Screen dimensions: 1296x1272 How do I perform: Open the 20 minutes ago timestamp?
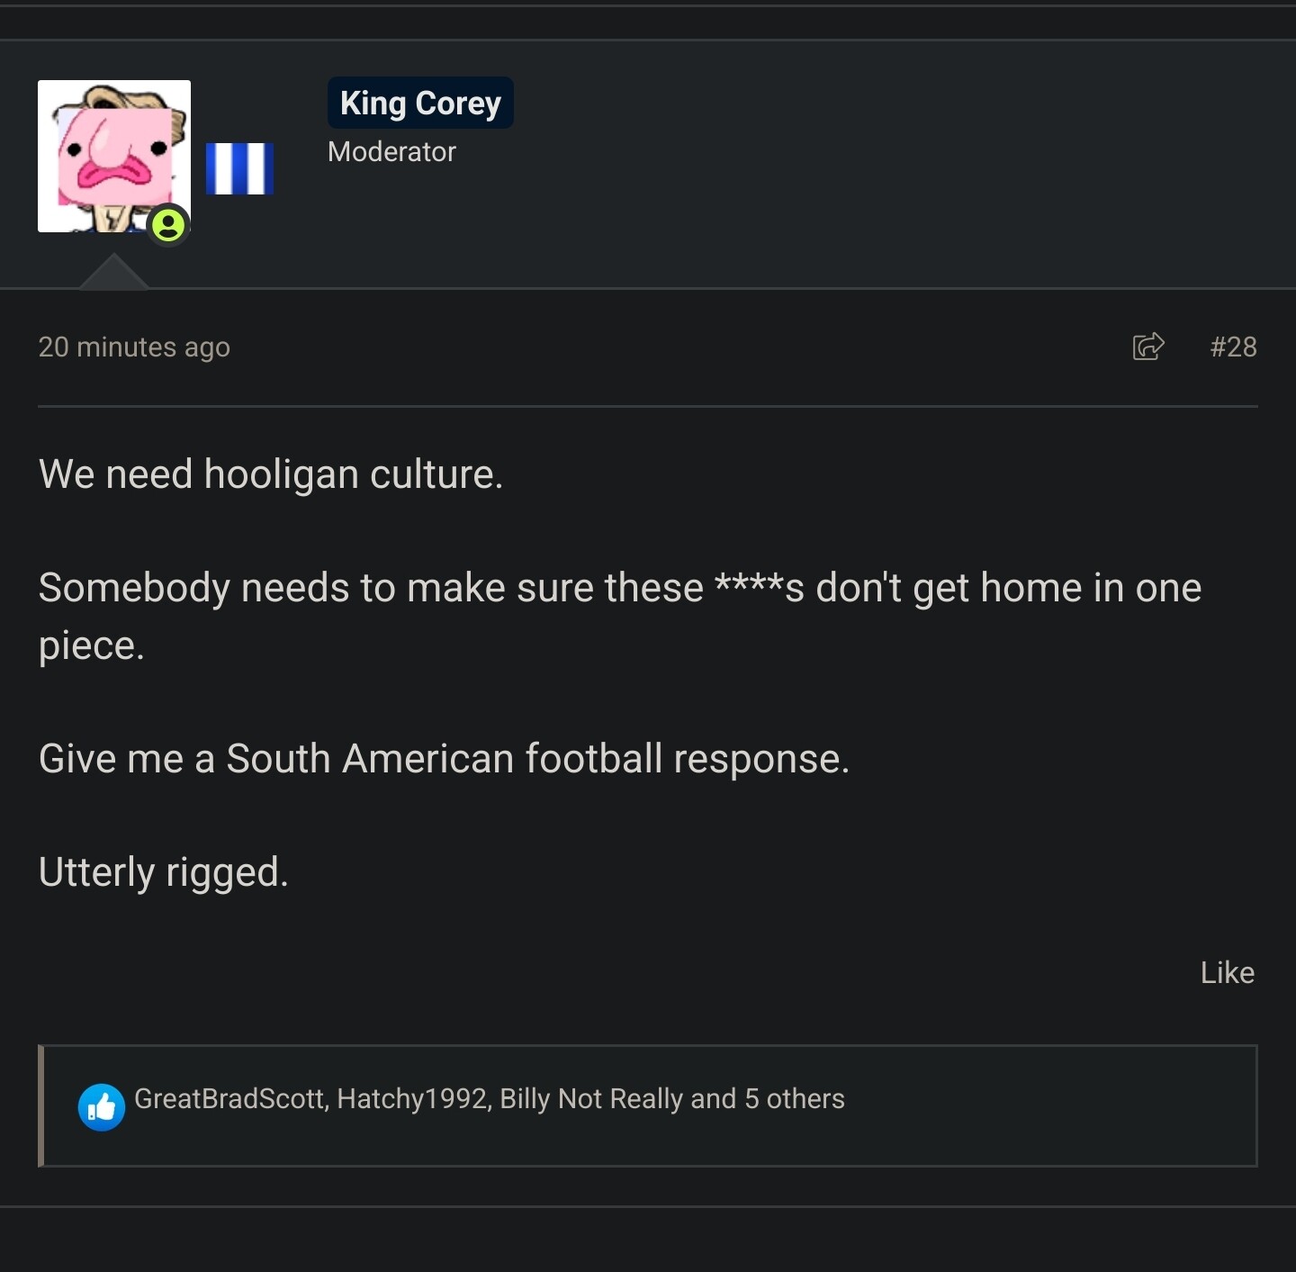[x=134, y=347]
